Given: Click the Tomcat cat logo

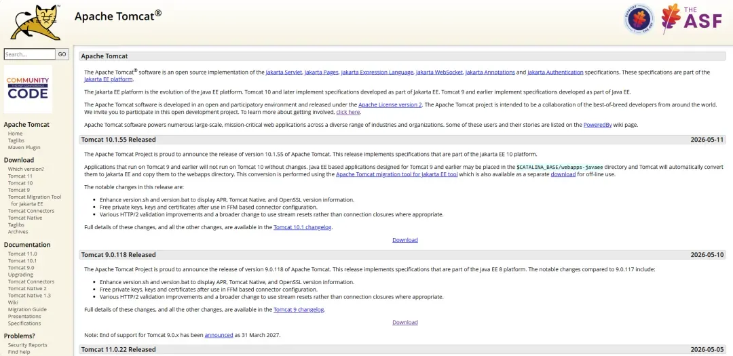Looking at the screenshot, I should point(36,22).
